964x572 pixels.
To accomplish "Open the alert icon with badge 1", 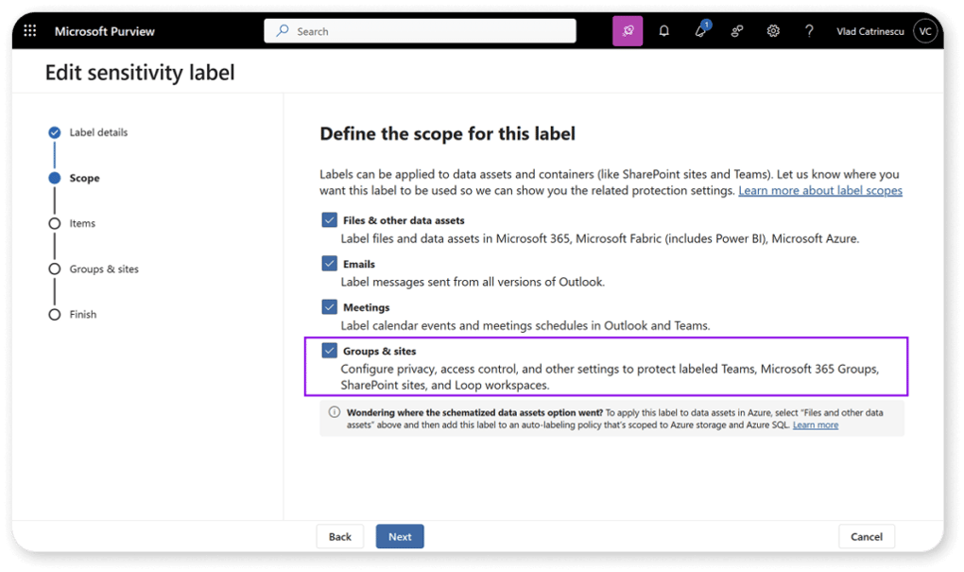I will point(701,30).
